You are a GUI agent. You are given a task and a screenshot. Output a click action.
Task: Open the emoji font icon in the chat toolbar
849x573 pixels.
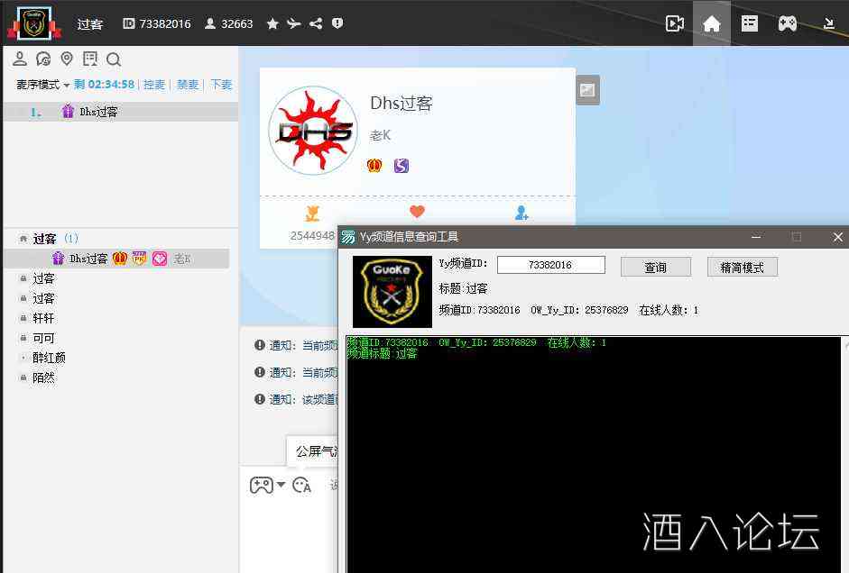click(x=301, y=486)
